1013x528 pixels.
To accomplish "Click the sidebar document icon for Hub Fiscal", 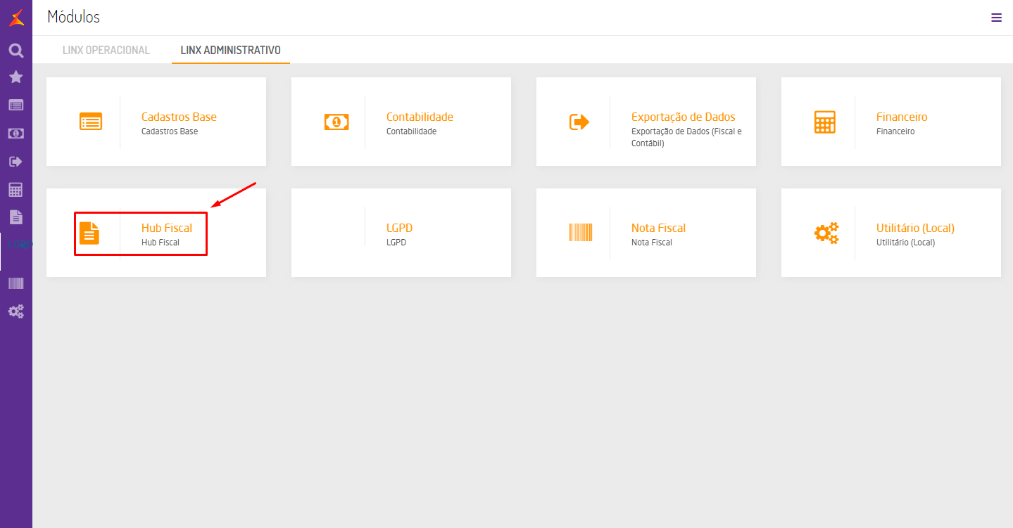I will coord(16,217).
